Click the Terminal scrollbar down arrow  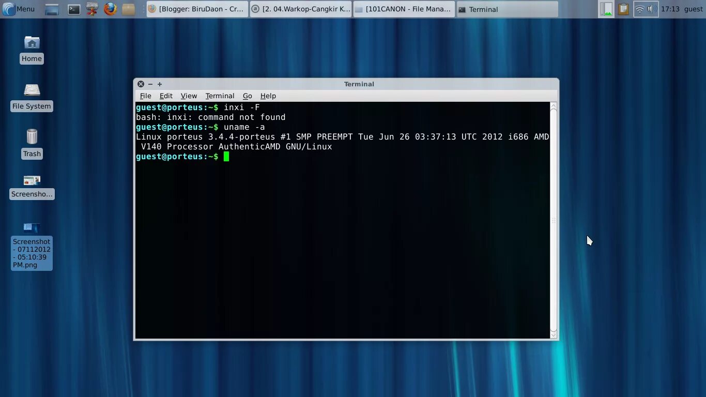click(x=554, y=334)
